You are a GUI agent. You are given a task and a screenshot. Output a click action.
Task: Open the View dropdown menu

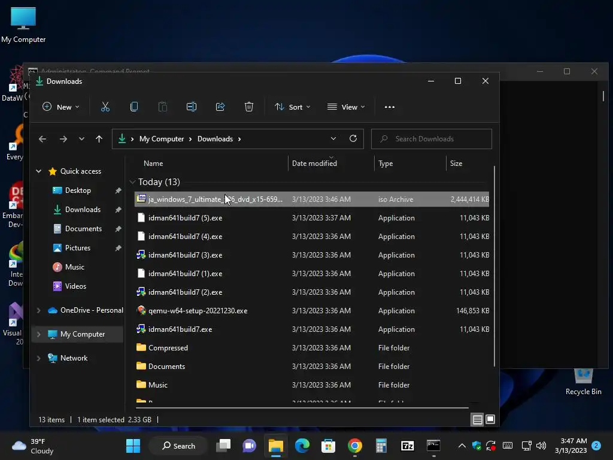(346, 107)
